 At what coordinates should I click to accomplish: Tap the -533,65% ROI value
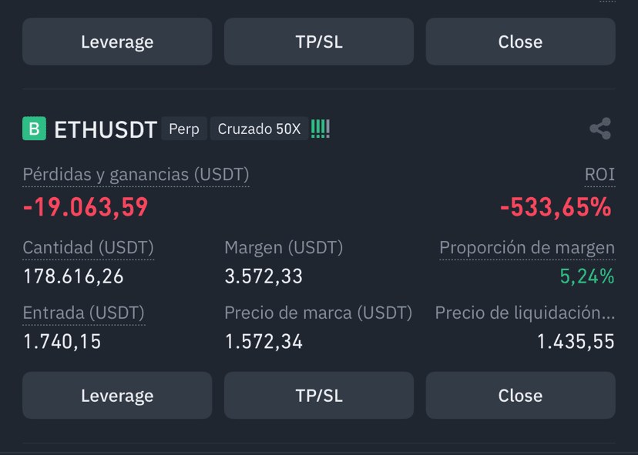(556, 207)
